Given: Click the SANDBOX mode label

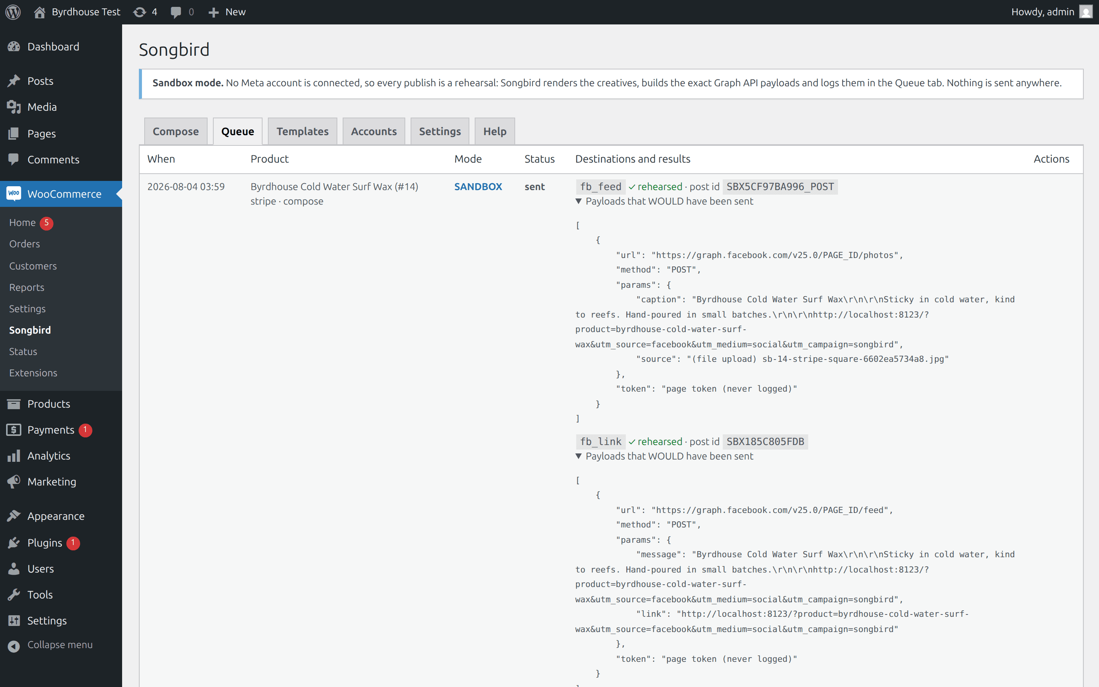Looking at the screenshot, I should click(478, 186).
